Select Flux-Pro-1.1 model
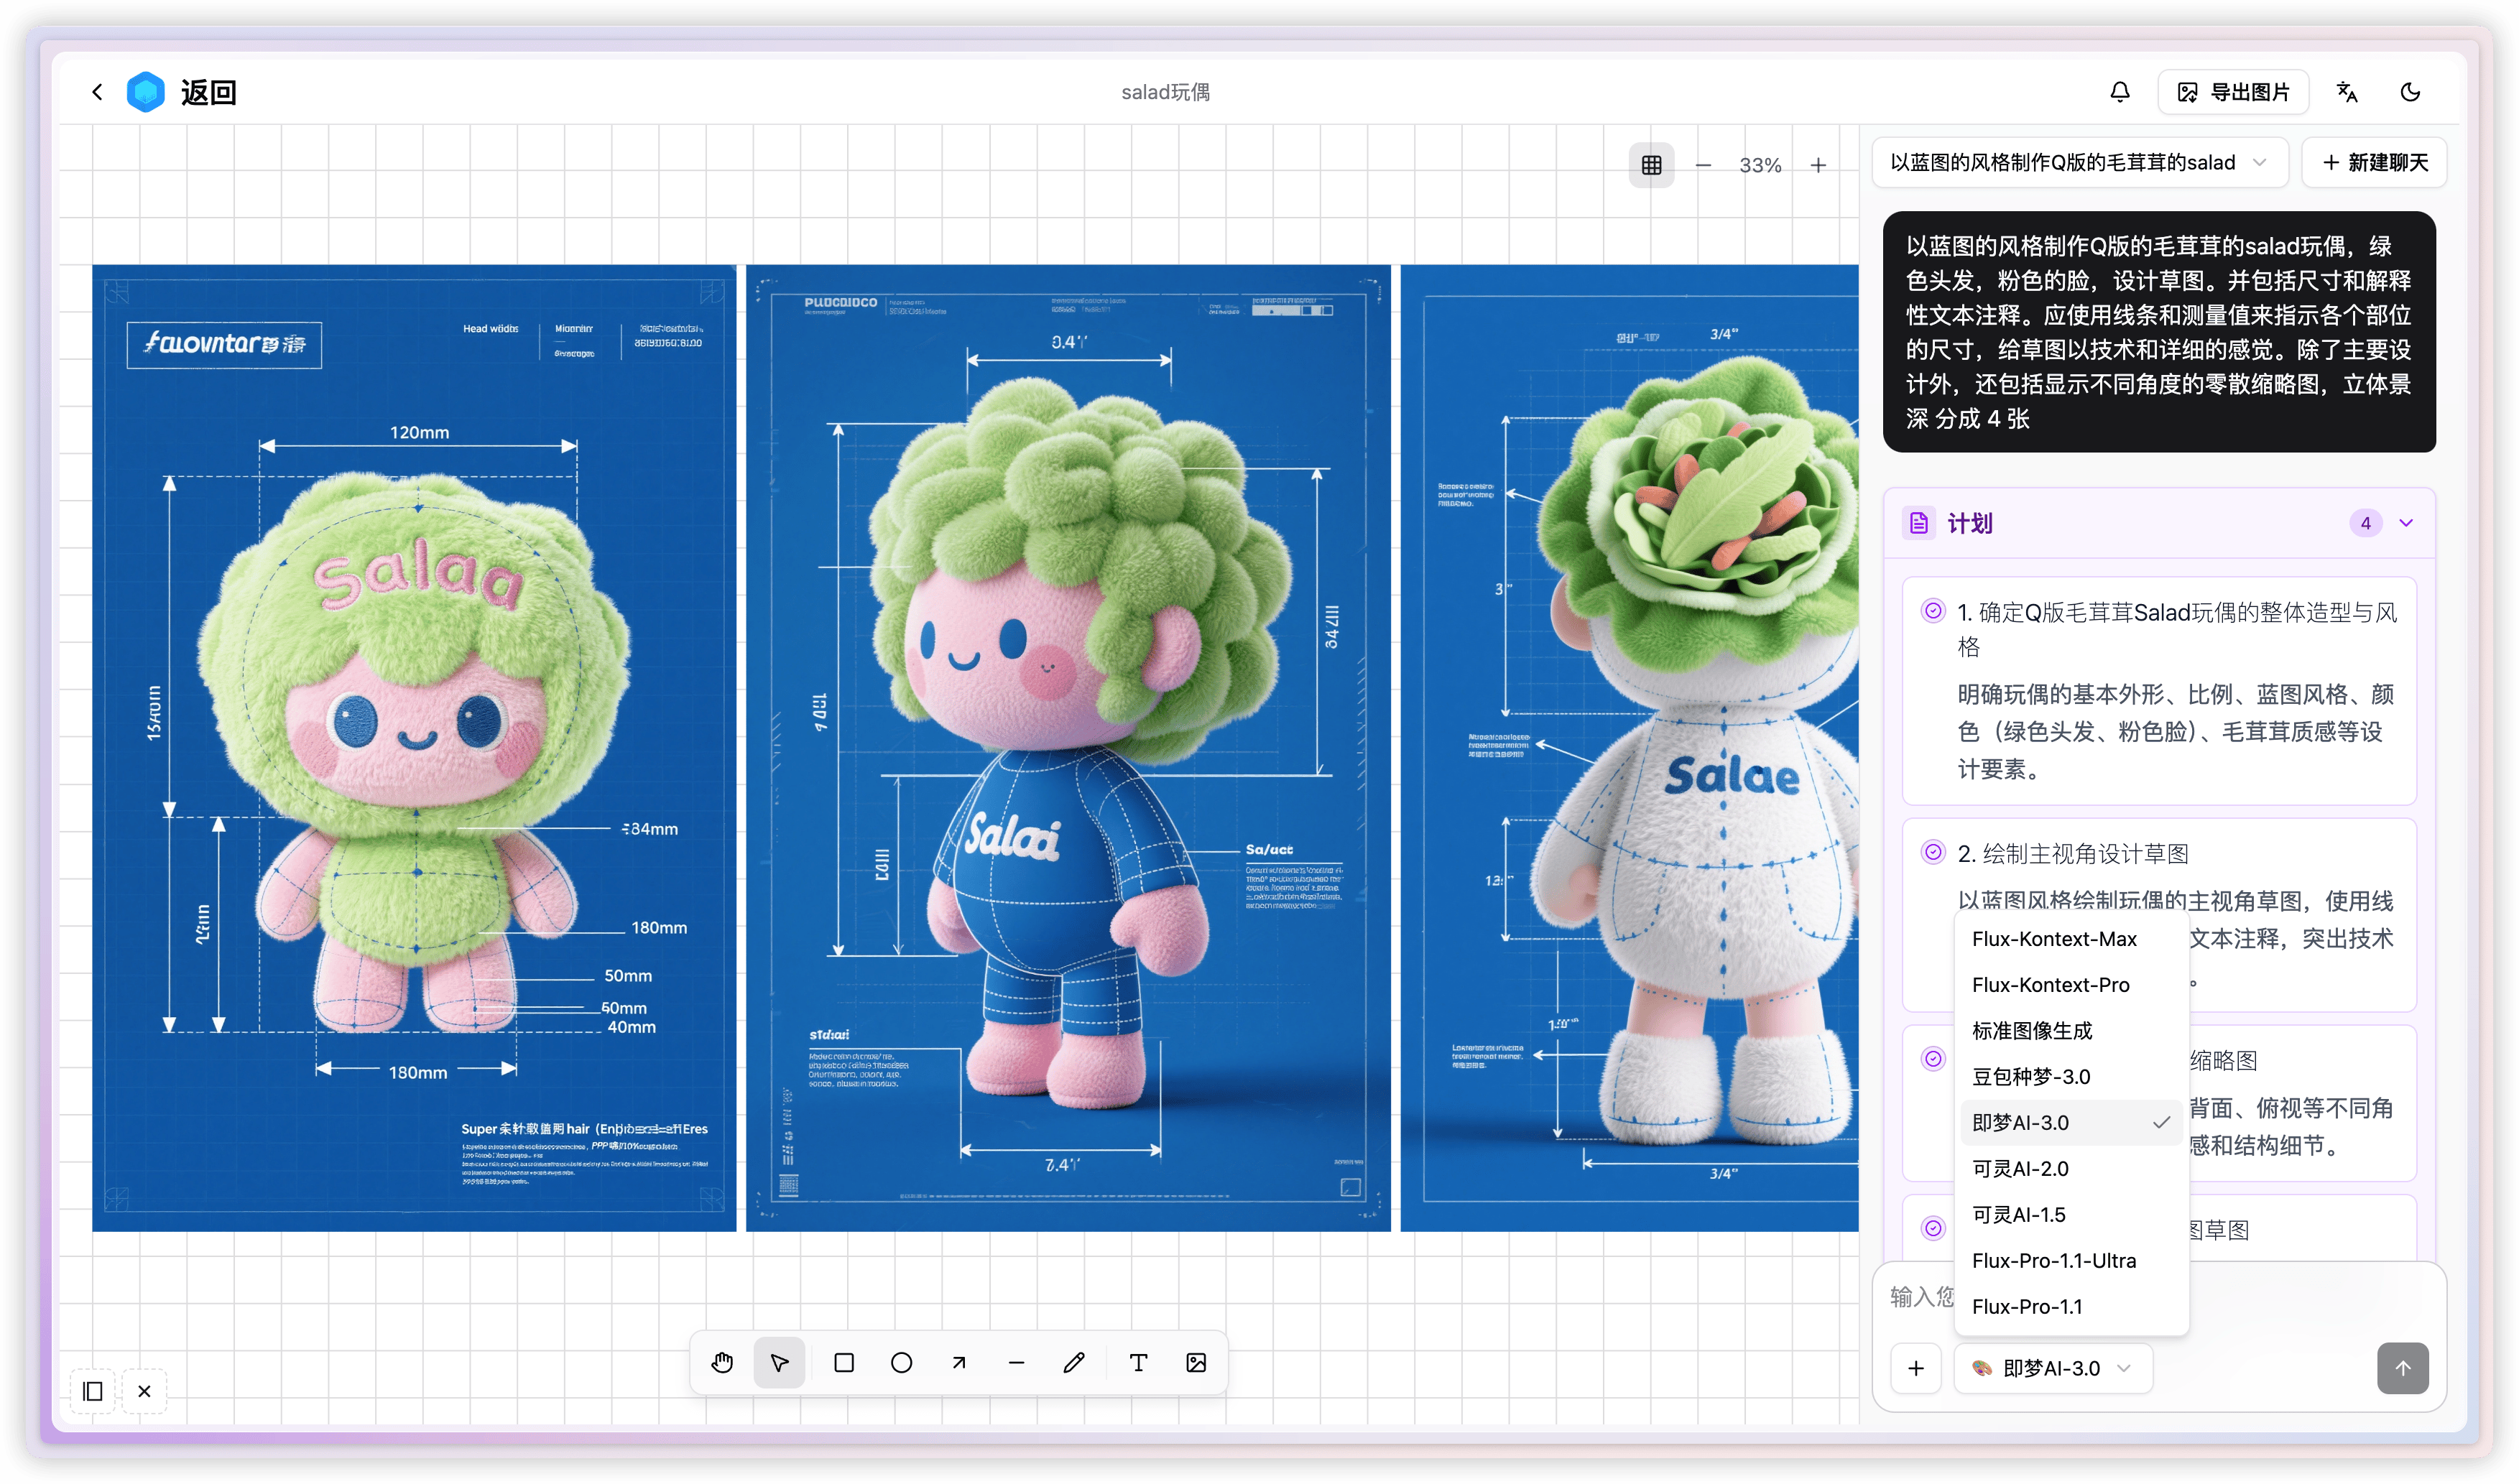The image size is (2519, 1484). pyautogui.click(x=2070, y=1307)
